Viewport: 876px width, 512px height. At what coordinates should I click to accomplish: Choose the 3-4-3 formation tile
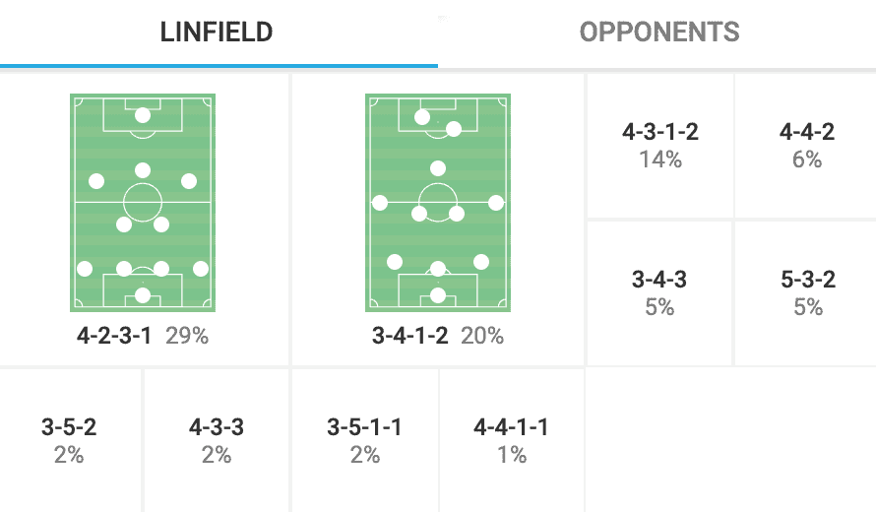(x=659, y=292)
